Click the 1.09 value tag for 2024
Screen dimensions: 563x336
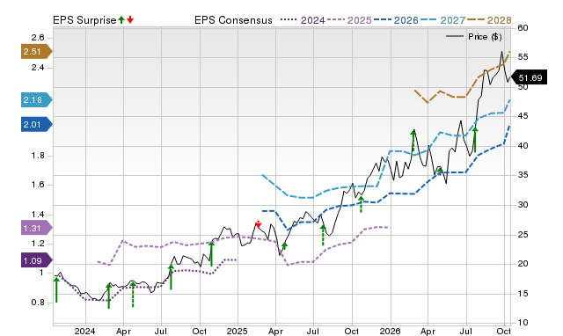coord(37,260)
